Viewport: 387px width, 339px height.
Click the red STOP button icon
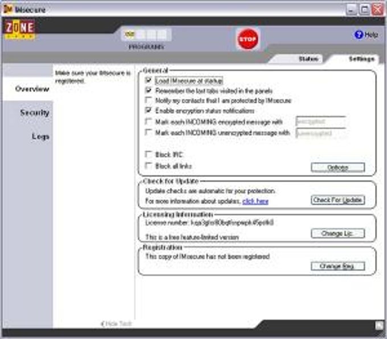pos(248,39)
